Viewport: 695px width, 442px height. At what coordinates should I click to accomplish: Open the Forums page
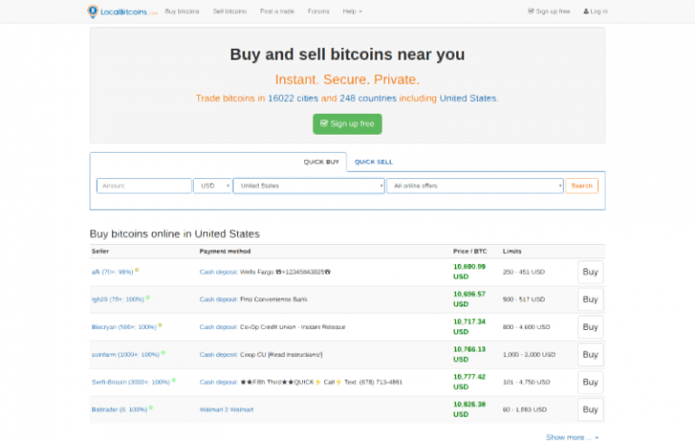tap(319, 12)
